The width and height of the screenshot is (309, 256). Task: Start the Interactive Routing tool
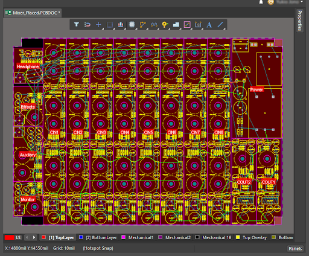point(143,25)
